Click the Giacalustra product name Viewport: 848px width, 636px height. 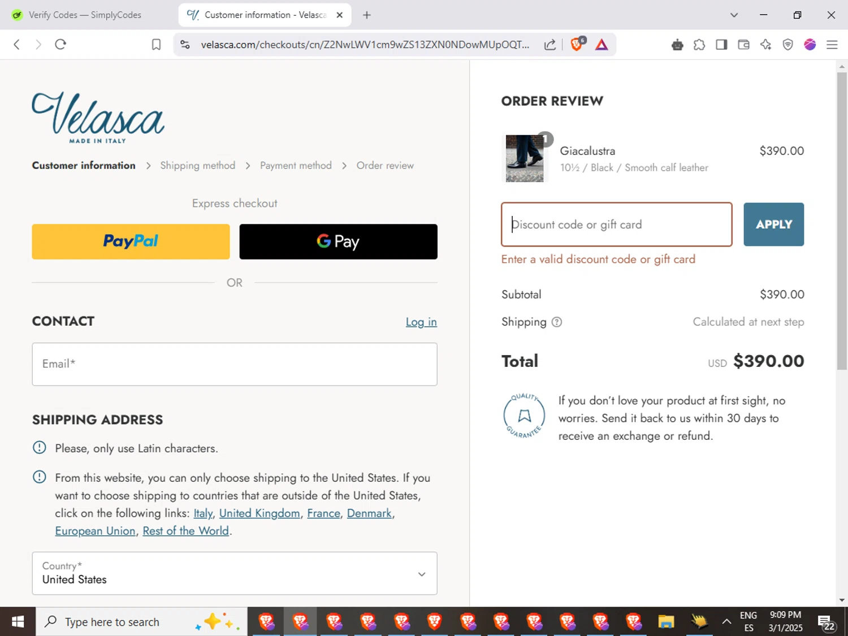click(587, 151)
